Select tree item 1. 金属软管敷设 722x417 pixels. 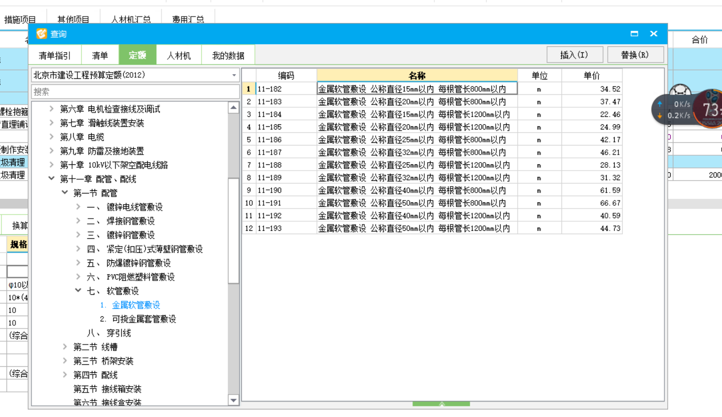130,305
